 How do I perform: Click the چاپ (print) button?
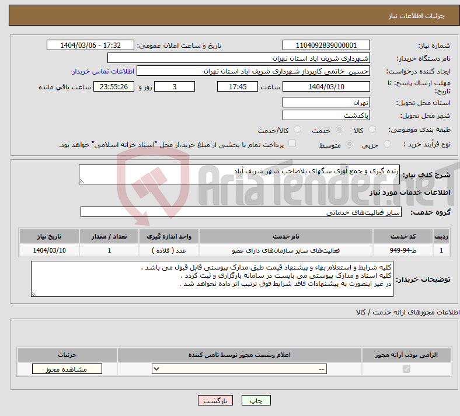click(x=256, y=400)
